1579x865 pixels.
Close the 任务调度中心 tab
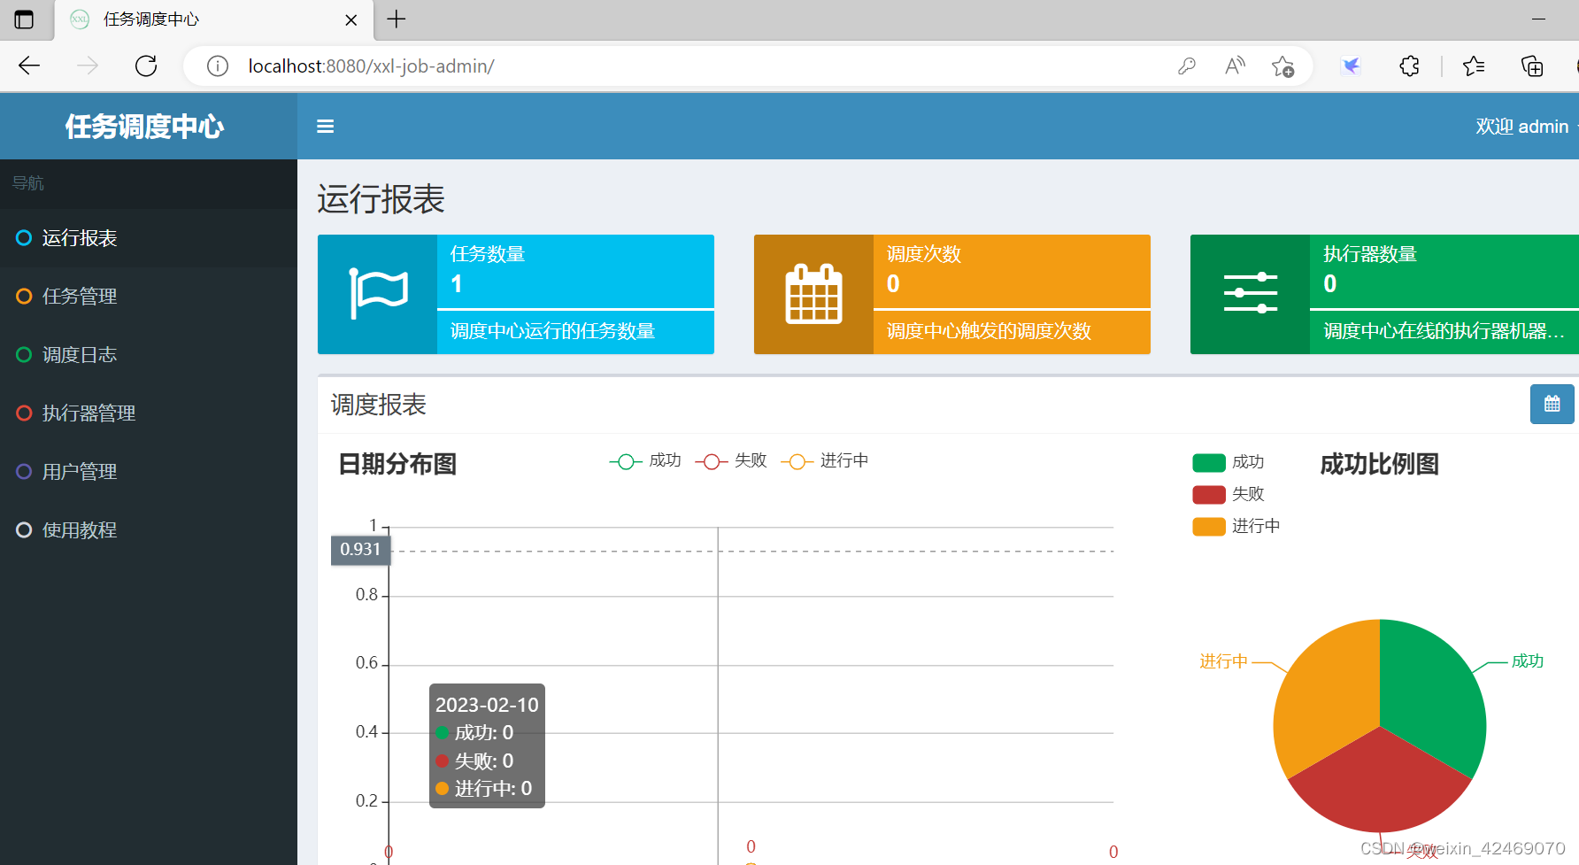(351, 19)
